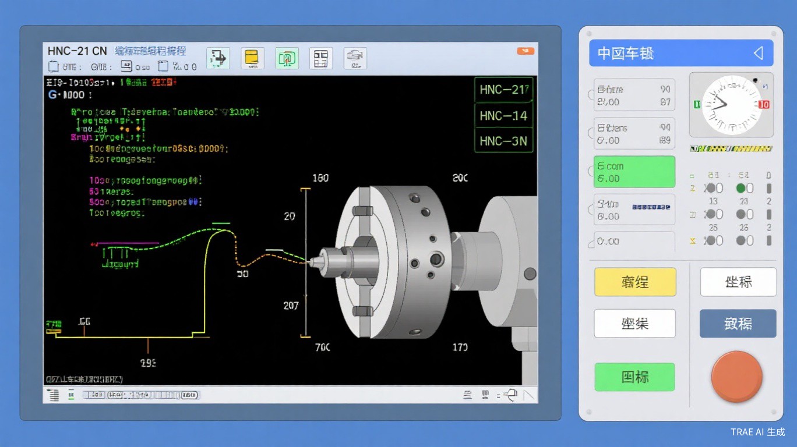Image resolution: width=797 pixels, height=447 pixels.
Task: Select the second axis readout field showing 89
Action: (x=634, y=133)
